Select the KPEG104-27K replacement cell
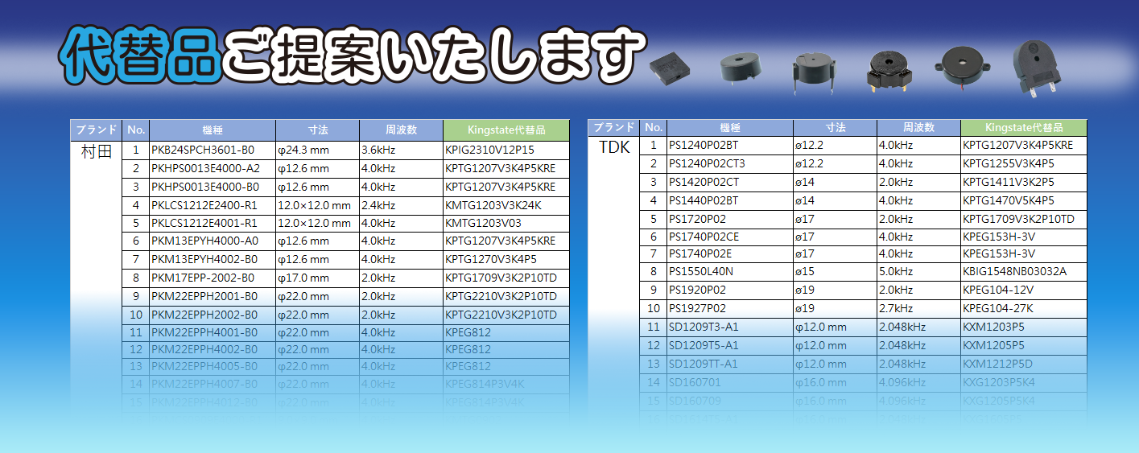 997,309
